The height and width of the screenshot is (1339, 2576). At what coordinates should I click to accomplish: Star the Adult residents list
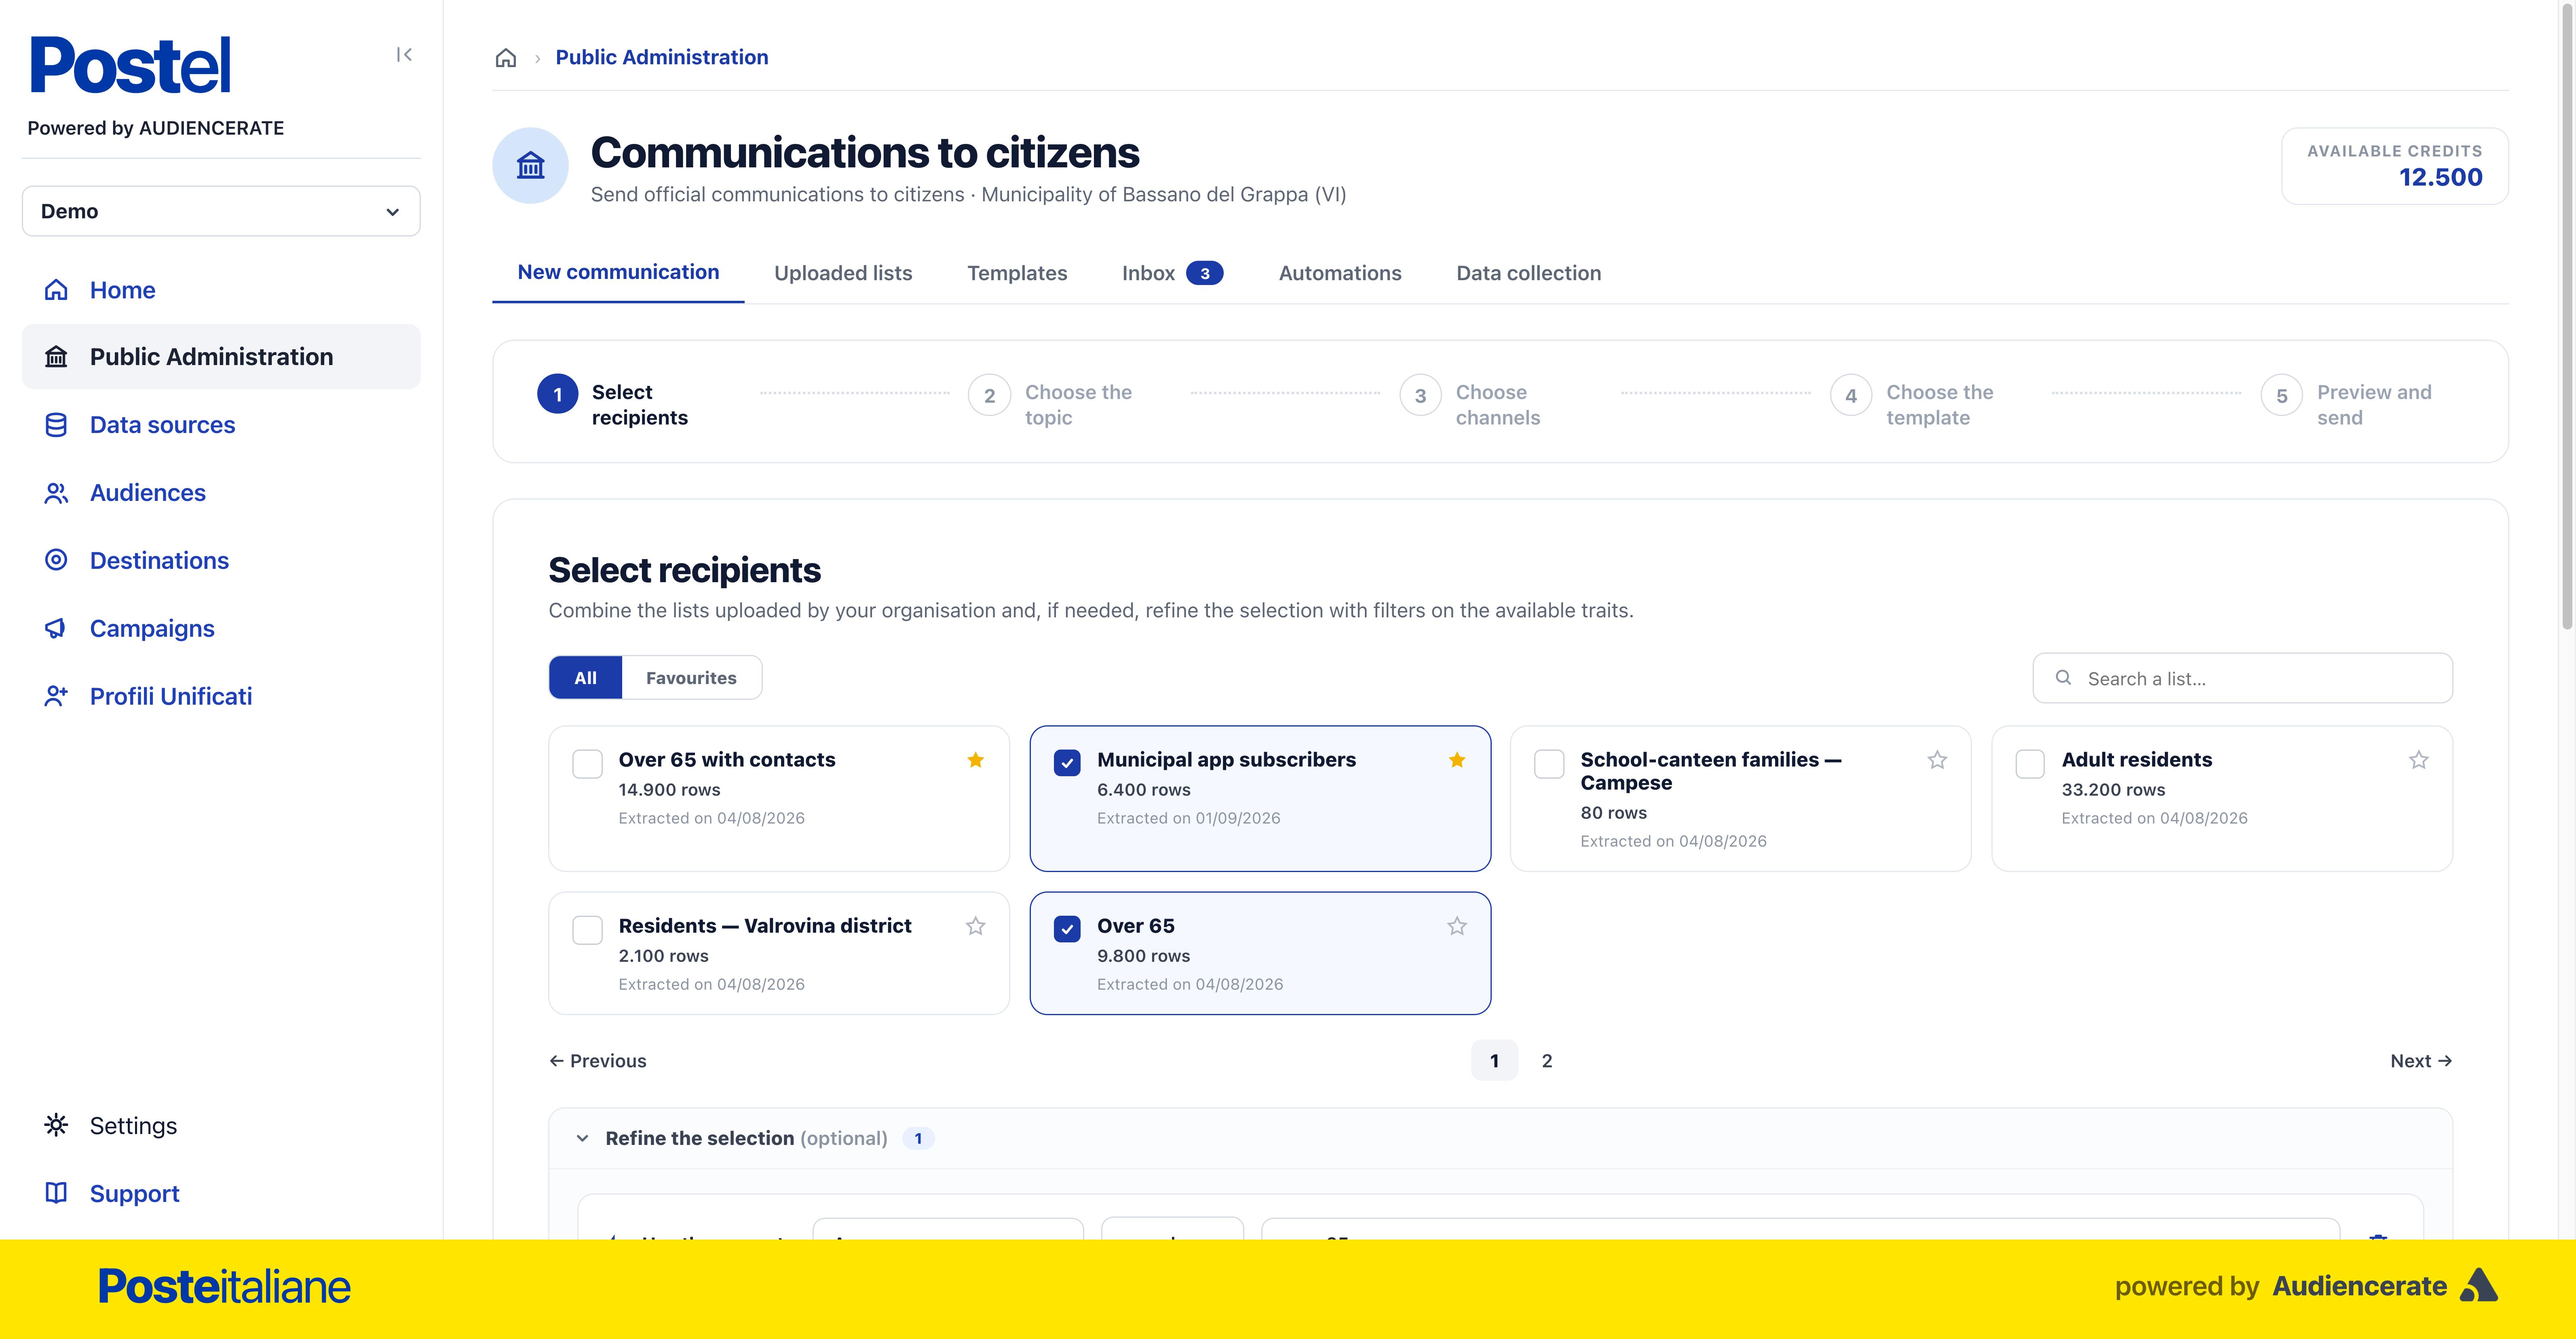2418,760
